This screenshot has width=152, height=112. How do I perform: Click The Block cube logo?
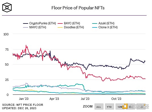[7, 7]
